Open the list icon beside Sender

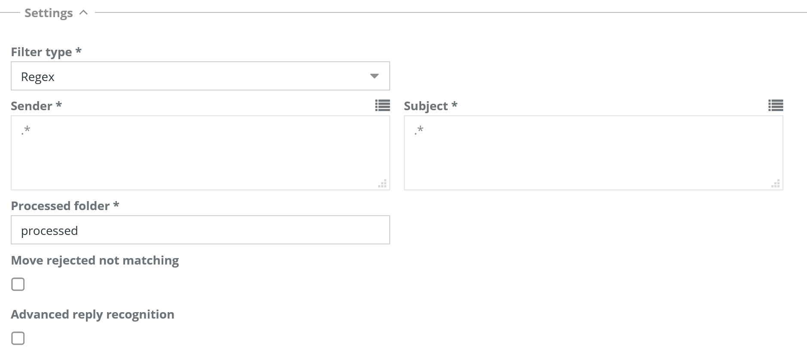tap(382, 105)
